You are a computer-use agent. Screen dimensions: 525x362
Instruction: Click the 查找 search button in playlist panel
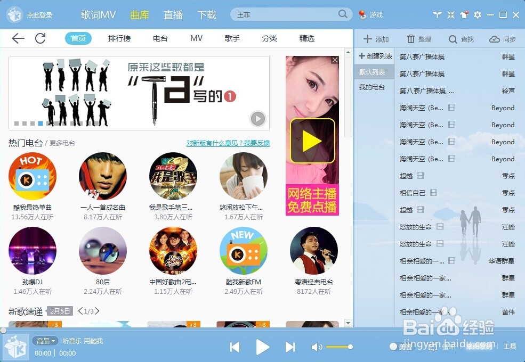click(461, 39)
